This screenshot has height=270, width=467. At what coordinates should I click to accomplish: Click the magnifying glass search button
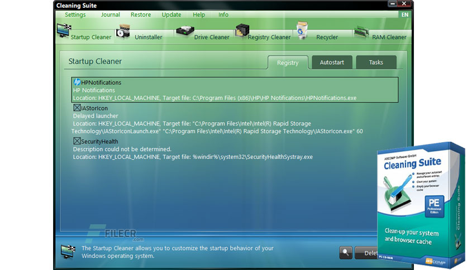click(x=345, y=253)
